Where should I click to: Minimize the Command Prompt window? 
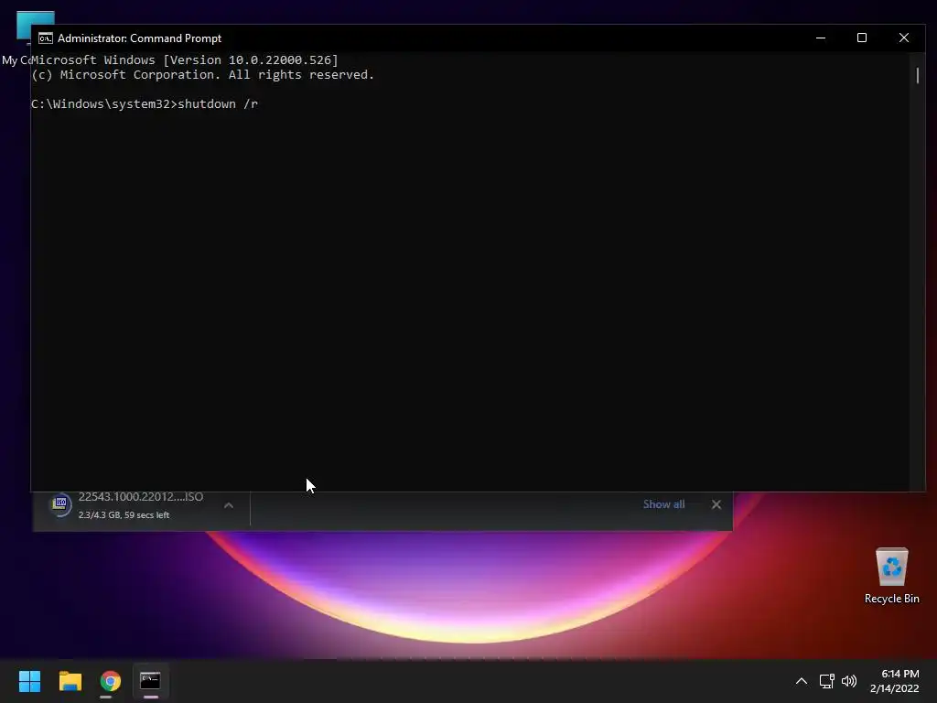(821, 38)
